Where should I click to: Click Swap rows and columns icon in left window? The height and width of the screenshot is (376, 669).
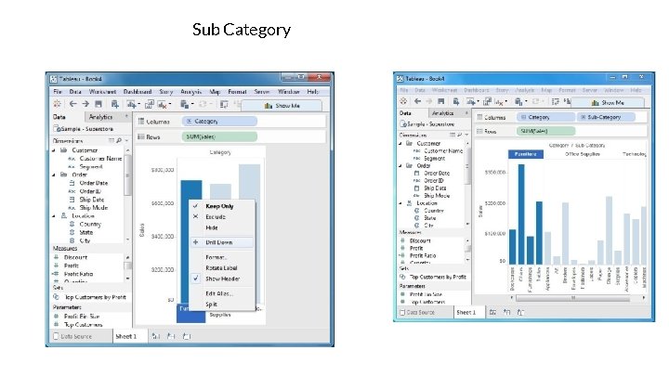[224, 104]
